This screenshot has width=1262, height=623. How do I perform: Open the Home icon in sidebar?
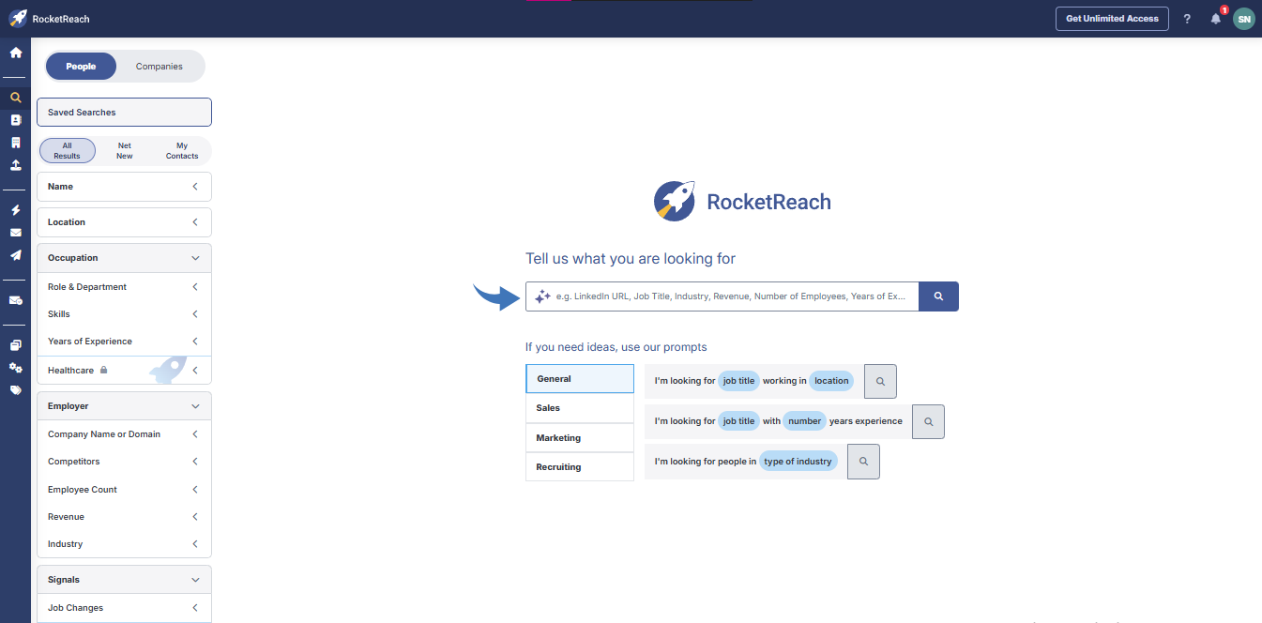(x=15, y=53)
